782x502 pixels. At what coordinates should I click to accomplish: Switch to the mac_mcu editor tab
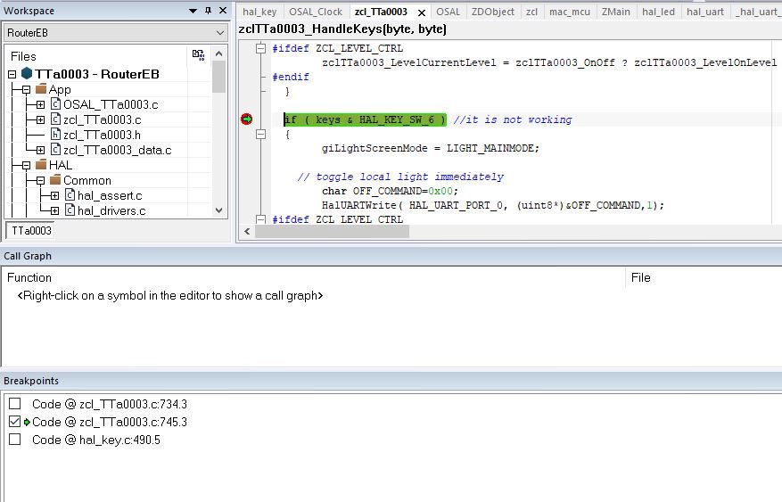click(x=570, y=12)
